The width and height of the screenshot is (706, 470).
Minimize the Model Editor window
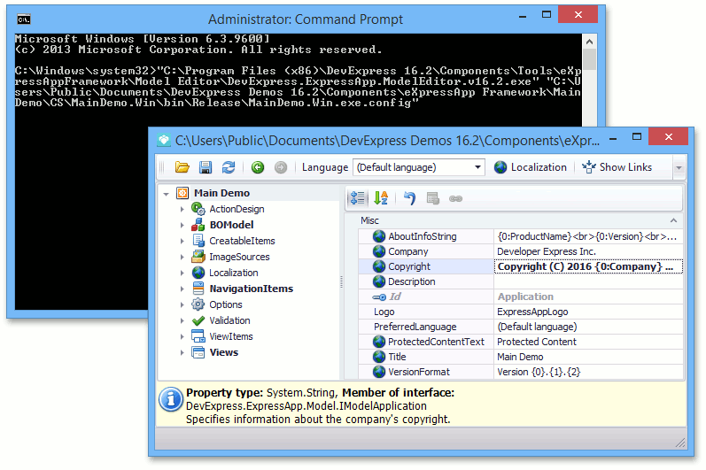point(613,137)
